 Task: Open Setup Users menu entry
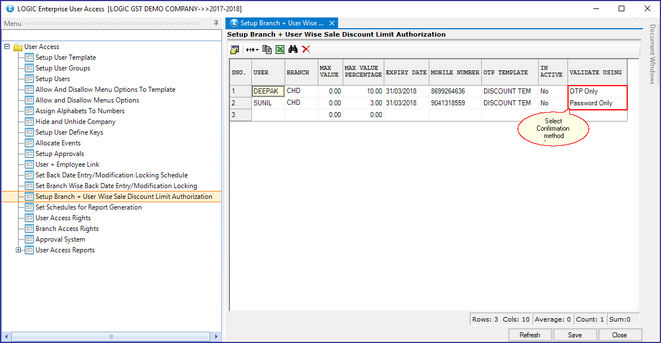tap(53, 79)
